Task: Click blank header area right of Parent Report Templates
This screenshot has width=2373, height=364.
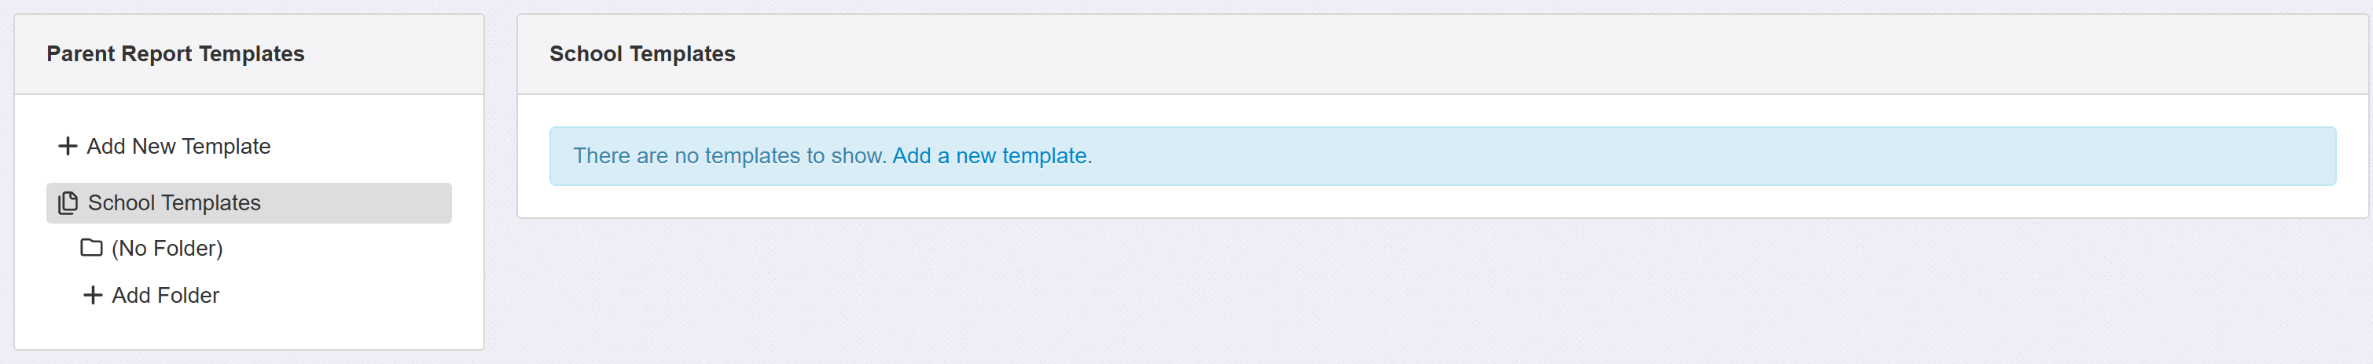Action: [396, 54]
